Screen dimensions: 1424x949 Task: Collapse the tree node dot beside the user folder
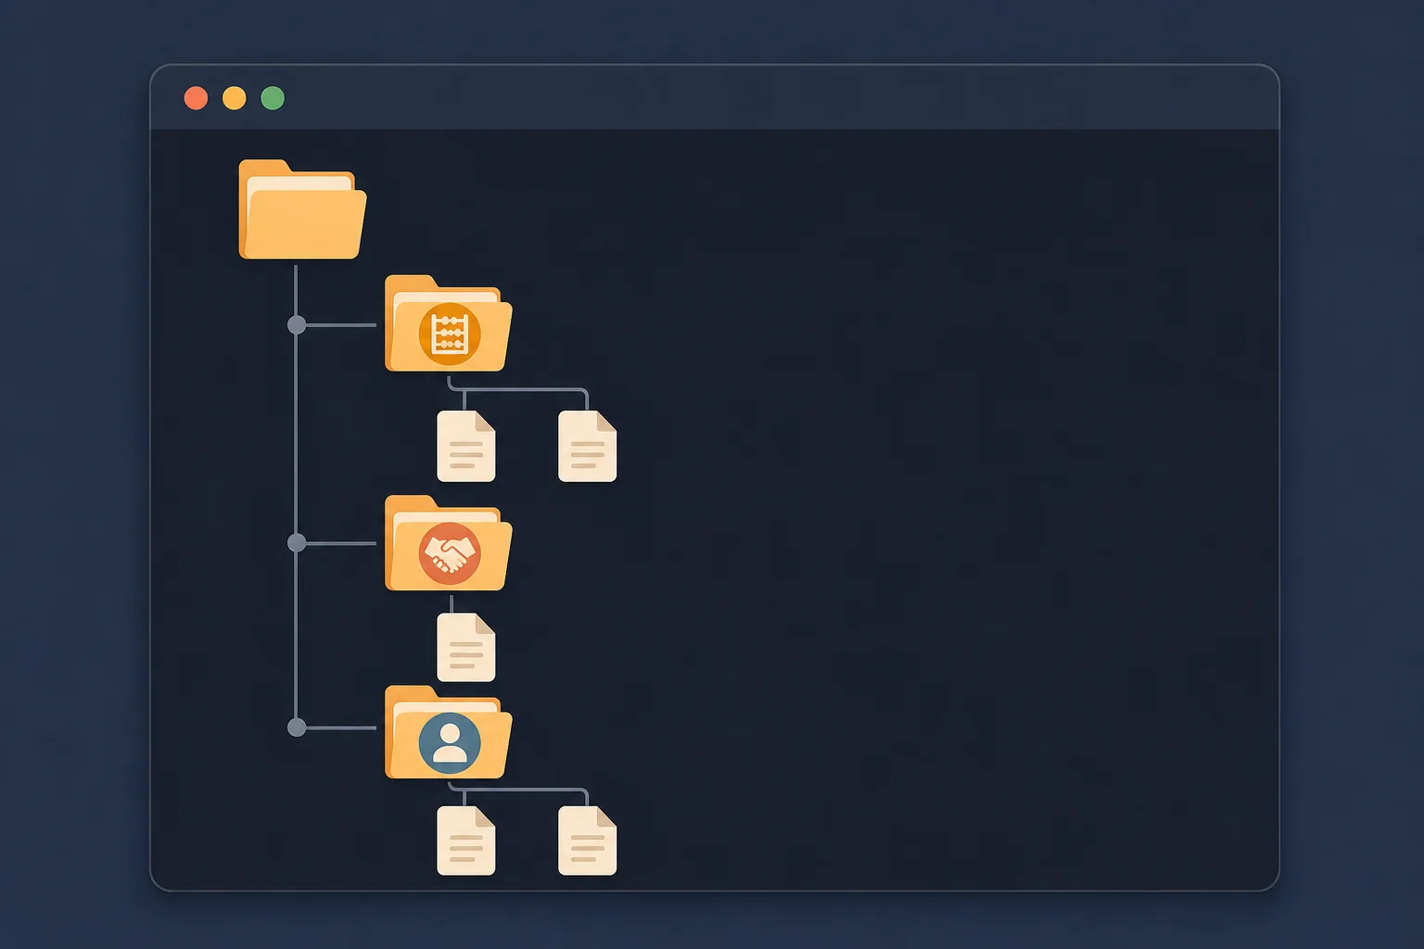point(297,728)
